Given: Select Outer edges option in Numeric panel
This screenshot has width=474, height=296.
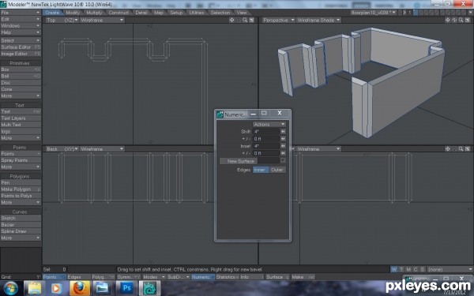Looking at the screenshot, I should [277, 170].
